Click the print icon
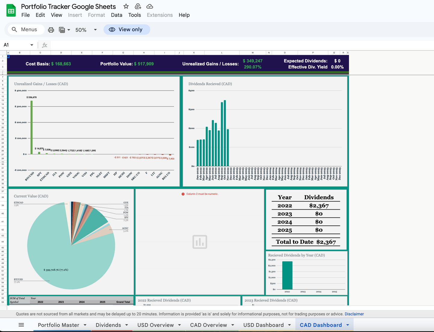 pyautogui.click(x=51, y=30)
